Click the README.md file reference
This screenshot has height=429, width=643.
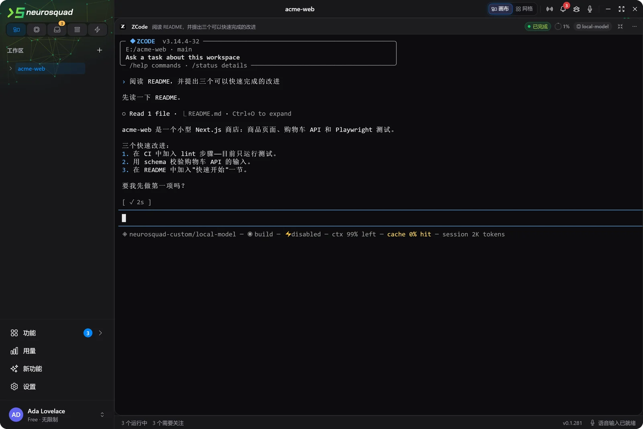coord(205,114)
